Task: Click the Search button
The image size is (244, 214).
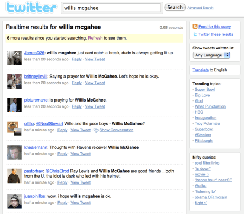Action: (175, 8)
